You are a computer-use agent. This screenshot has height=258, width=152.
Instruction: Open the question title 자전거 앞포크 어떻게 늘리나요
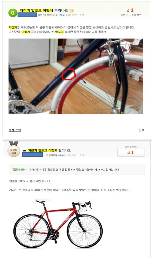point(44,11)
